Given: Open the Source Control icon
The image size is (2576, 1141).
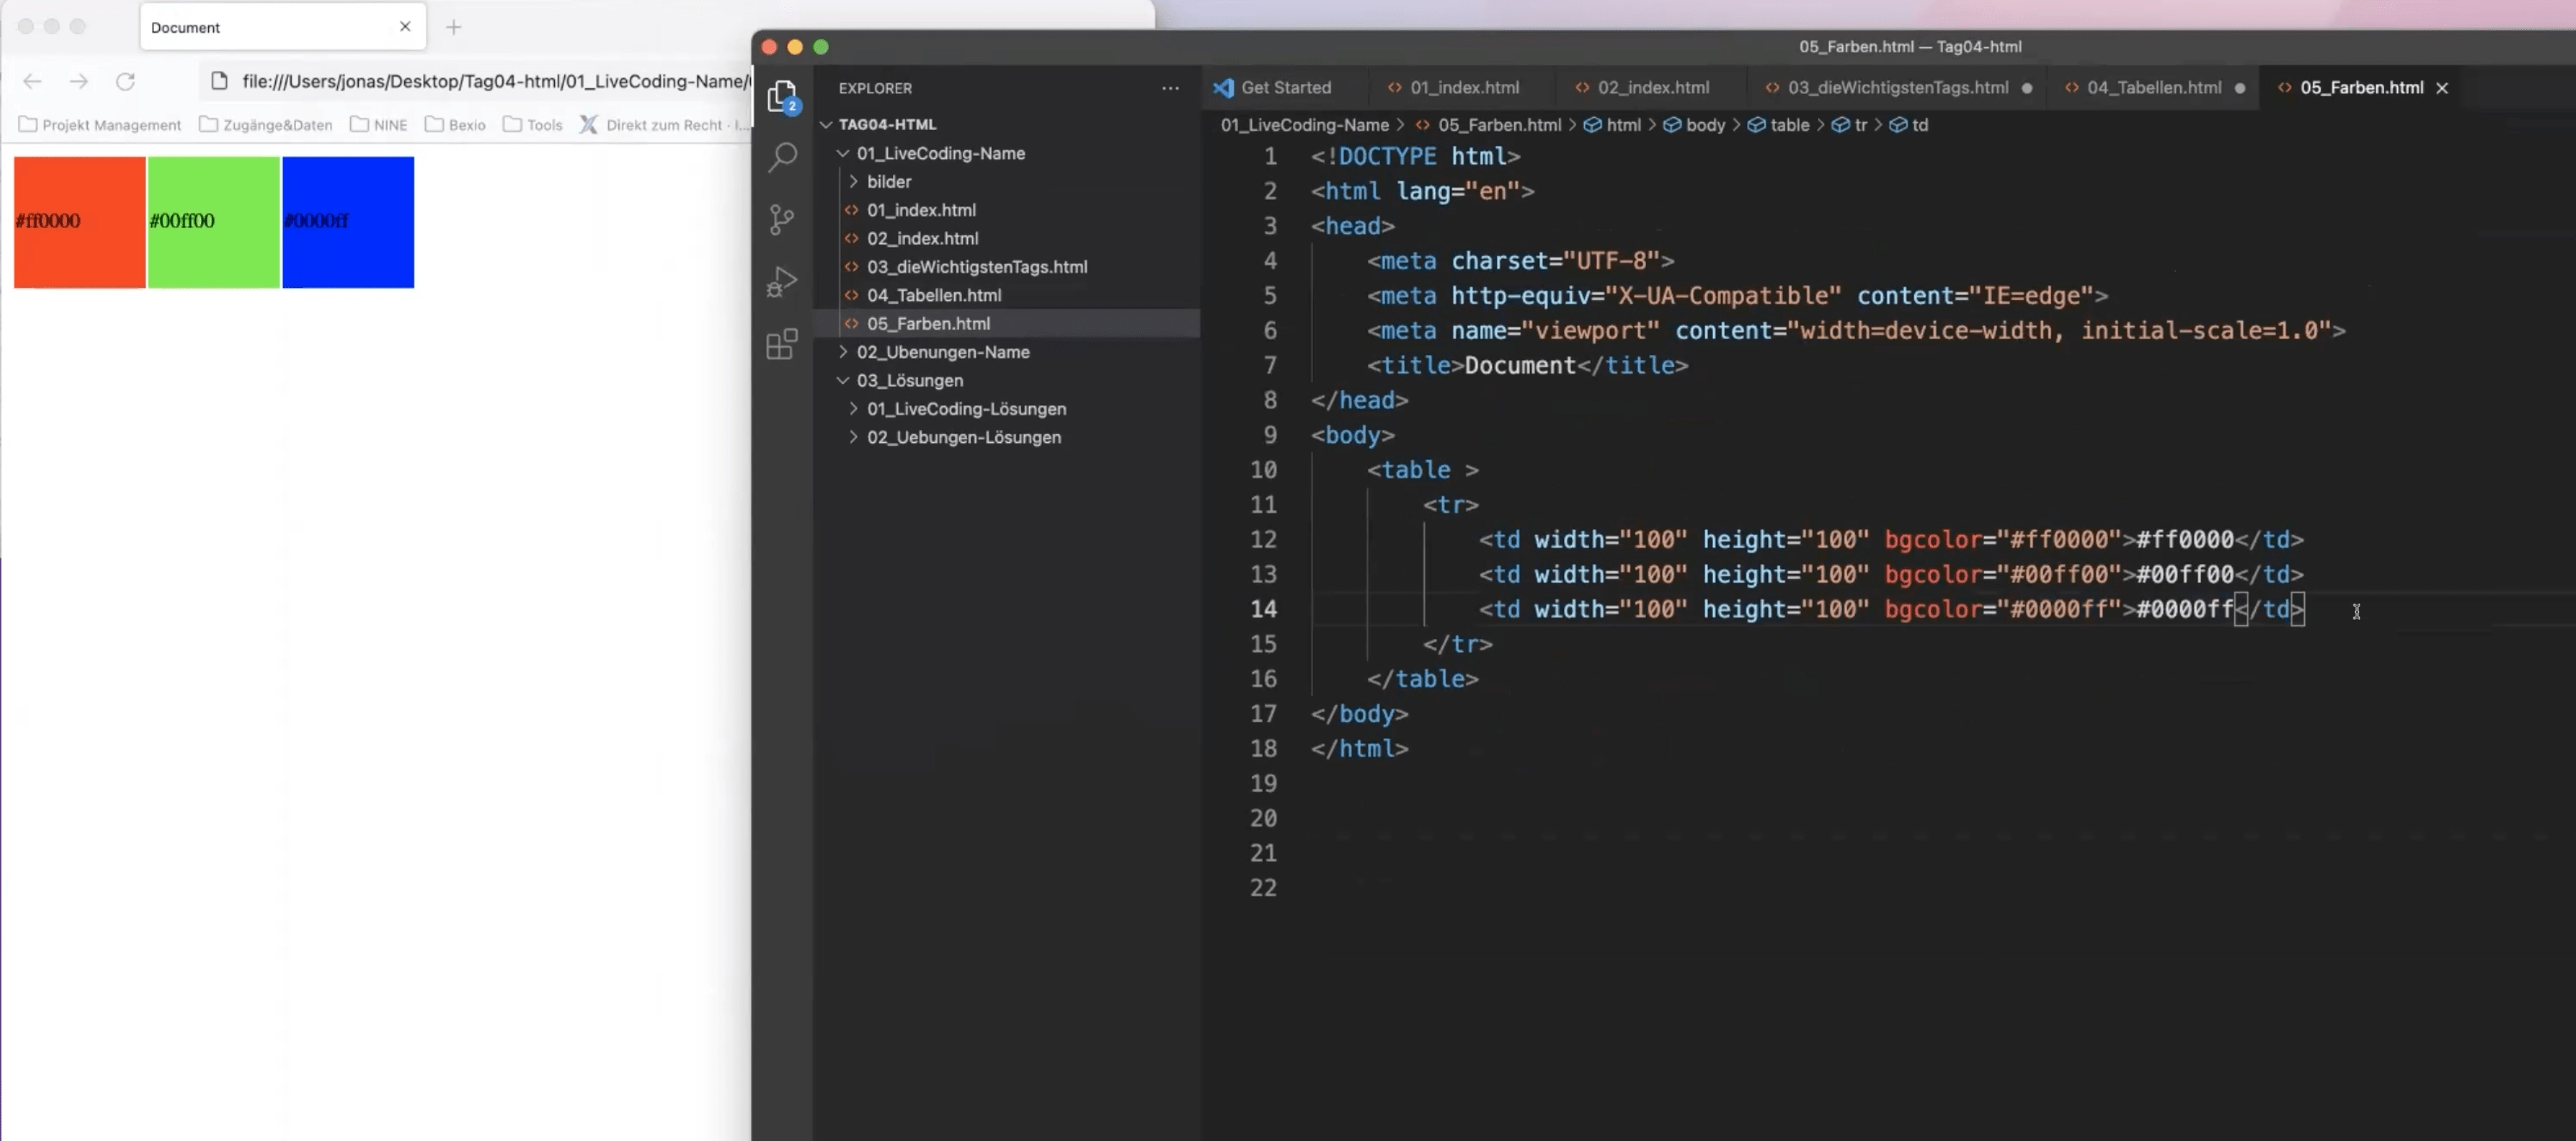Looking at the screenshot, I should [x=782, y=219].
